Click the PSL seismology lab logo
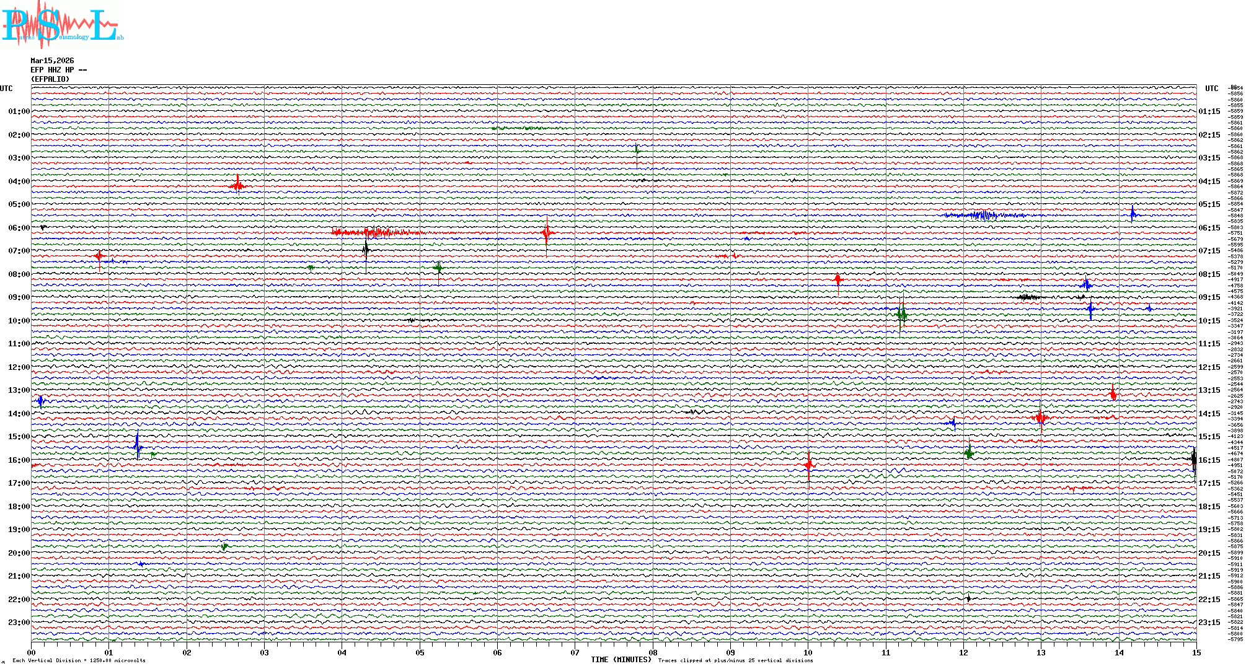The height and width of the screenshot is (669, 1246). tap(62, 25)
